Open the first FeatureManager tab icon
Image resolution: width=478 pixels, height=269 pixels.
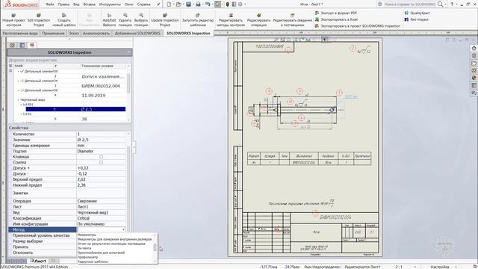coord(12,45)
